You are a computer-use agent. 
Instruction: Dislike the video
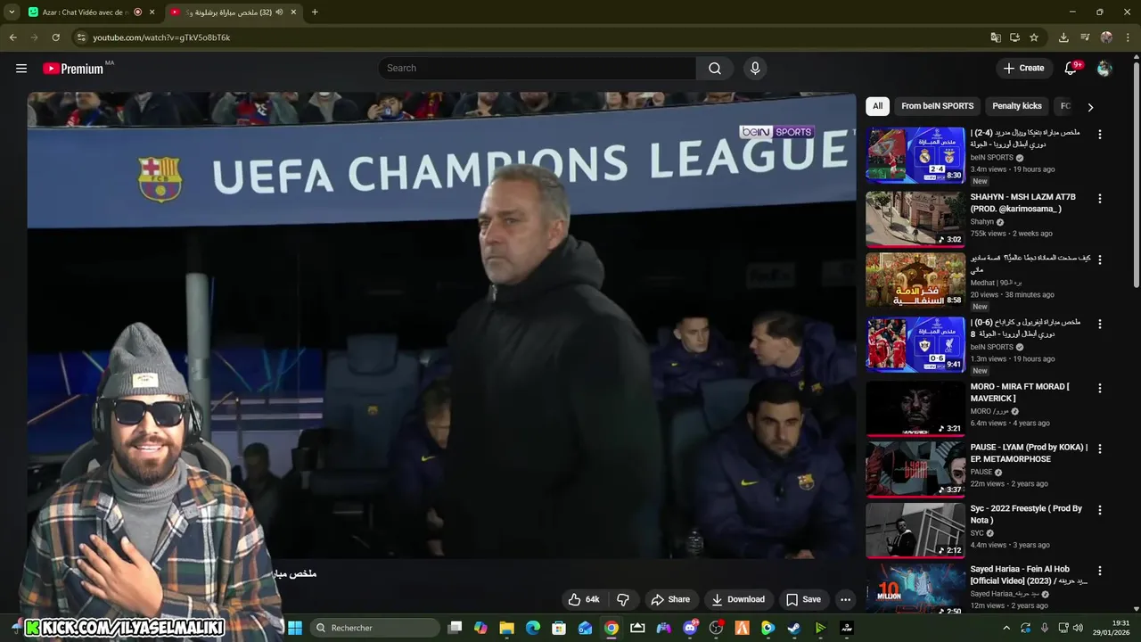pyautogui.click(x=623, y=599)
